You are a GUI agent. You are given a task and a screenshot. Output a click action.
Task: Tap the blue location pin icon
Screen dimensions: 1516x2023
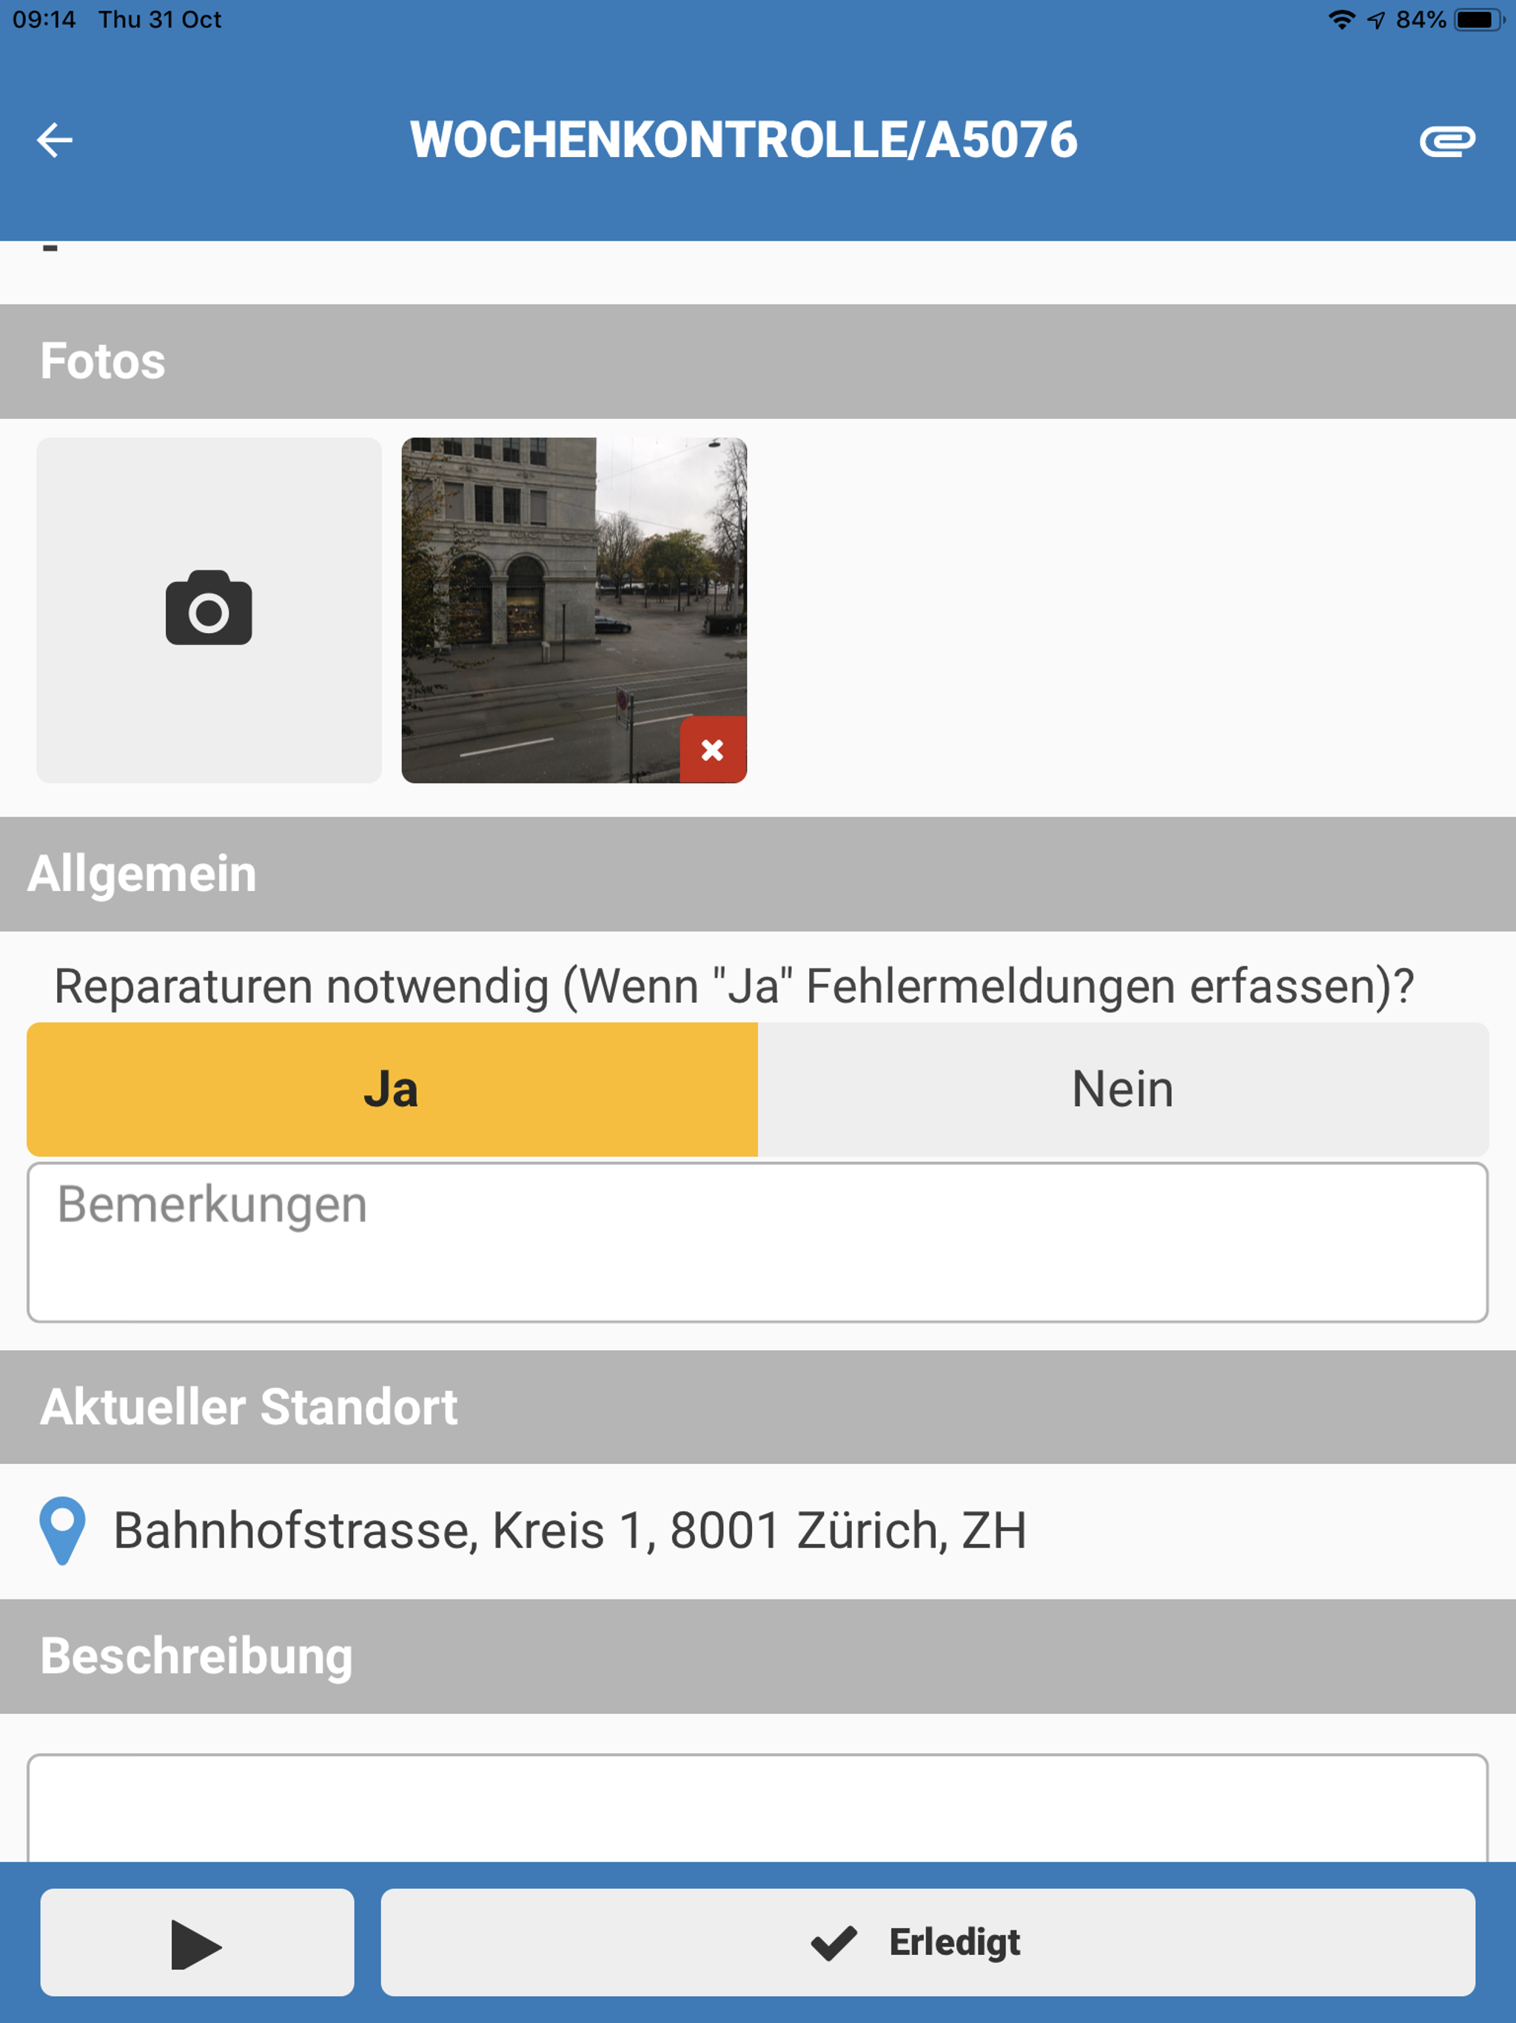pos(62,1529)
